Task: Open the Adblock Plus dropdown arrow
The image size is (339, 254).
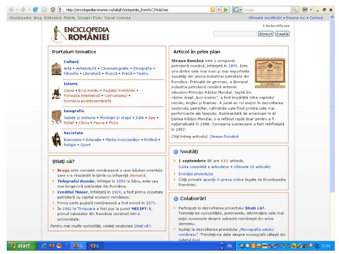Action: 311,10
